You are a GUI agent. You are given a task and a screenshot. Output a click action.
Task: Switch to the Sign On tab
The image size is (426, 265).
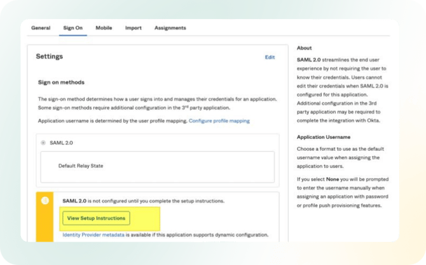coord(73,28)
